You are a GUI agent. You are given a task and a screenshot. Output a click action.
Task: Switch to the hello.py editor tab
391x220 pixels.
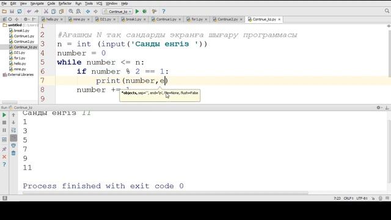(x=51, y=19)
